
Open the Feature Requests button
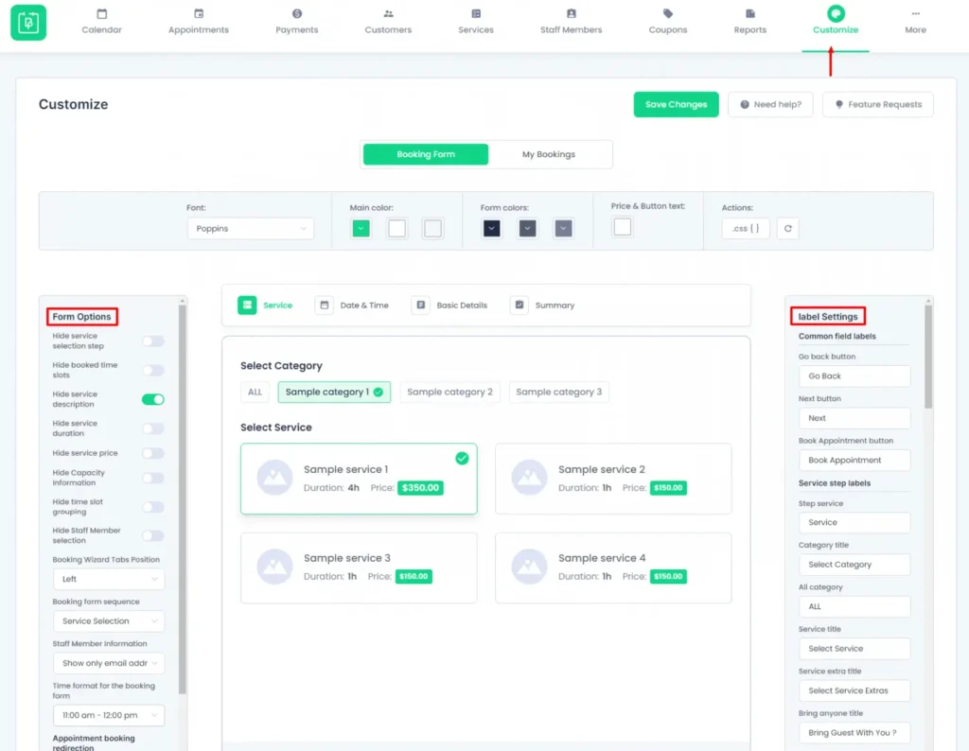point(877,104)
